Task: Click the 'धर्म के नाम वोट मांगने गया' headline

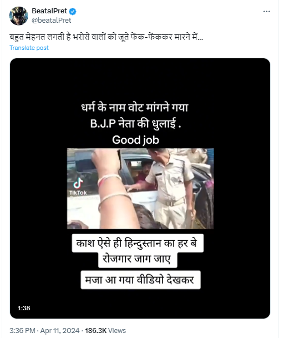Action: point(135,108)
